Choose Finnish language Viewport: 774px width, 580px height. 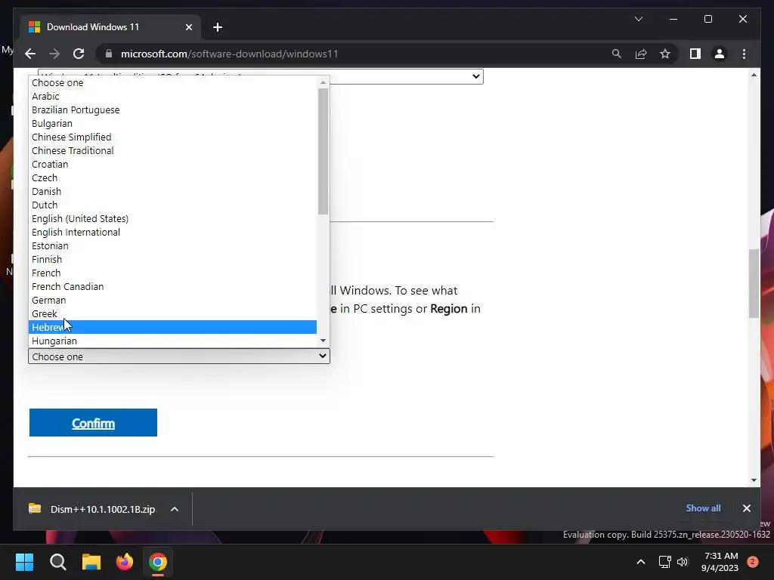[172, 260]
